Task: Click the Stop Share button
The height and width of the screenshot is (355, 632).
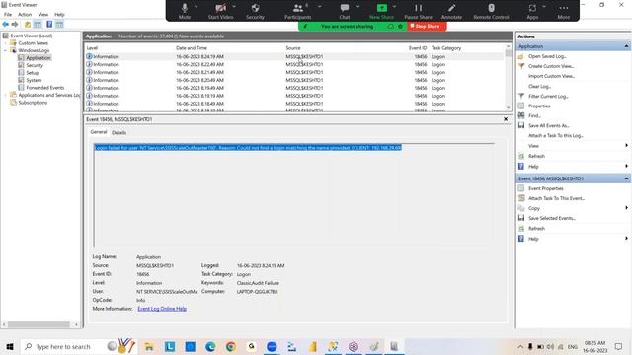Action: tap(427, 27)
